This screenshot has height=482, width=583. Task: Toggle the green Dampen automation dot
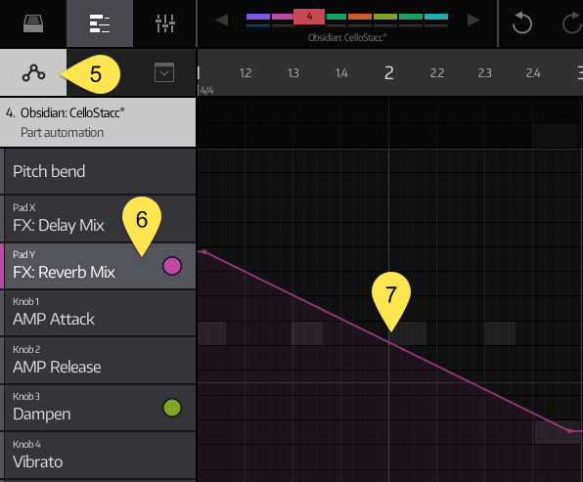pos(172,408)
